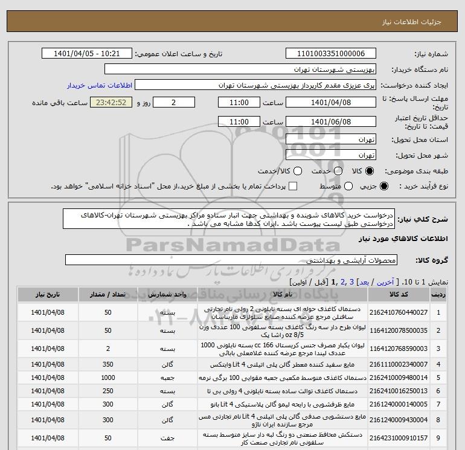
Task: Click the کد کالا column header
Action: [399, 295]
